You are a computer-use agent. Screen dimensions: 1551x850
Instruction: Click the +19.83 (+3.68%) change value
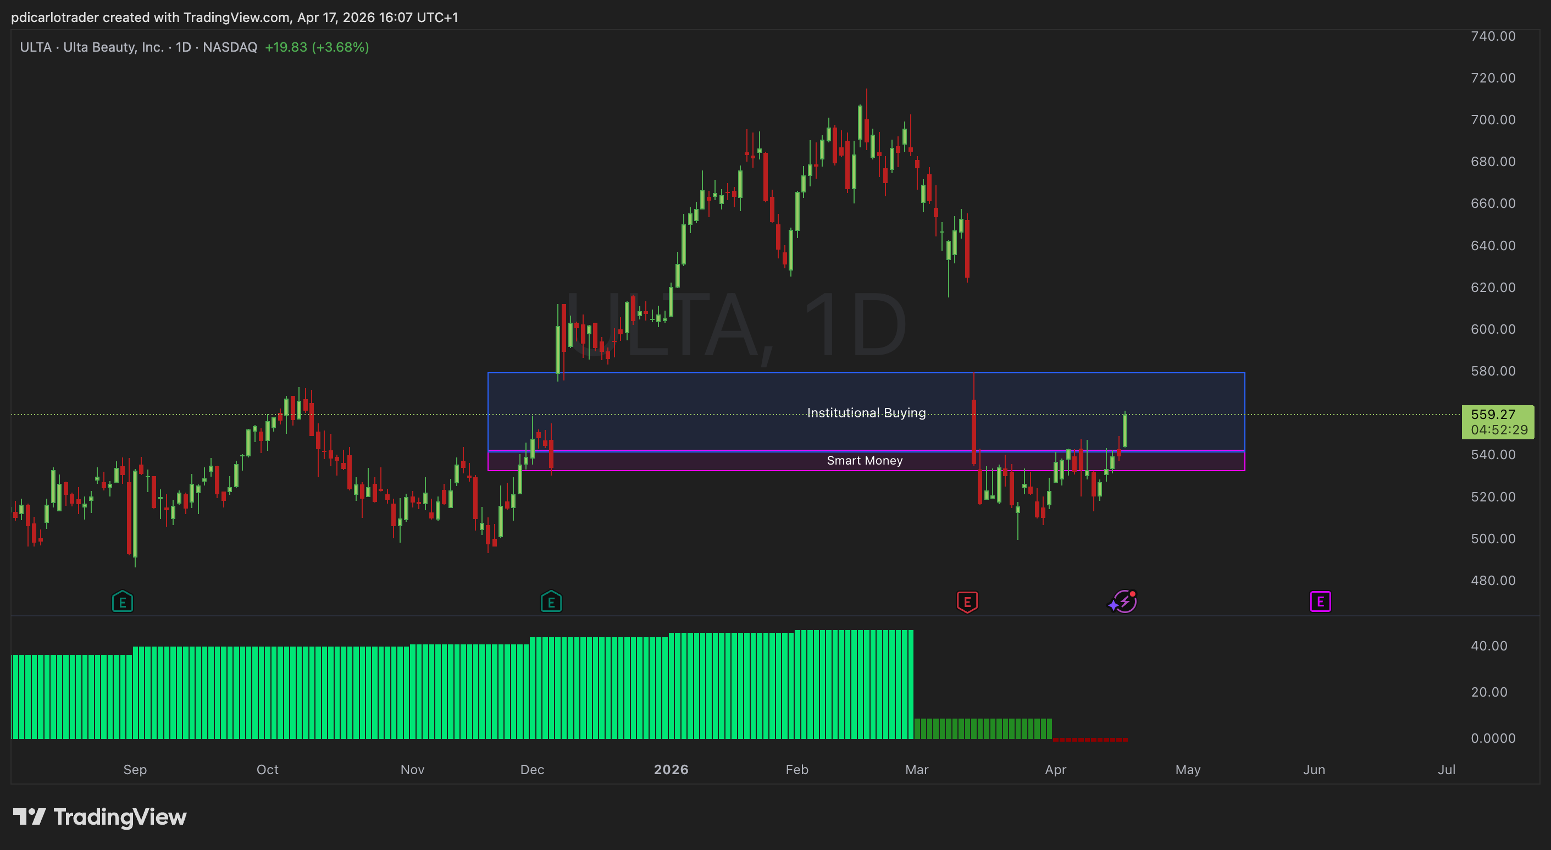(317, 47)
